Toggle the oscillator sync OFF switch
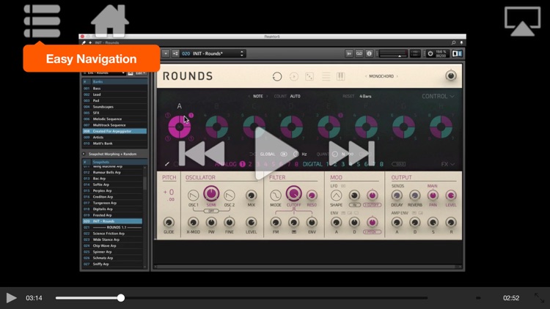 [211, 211]
